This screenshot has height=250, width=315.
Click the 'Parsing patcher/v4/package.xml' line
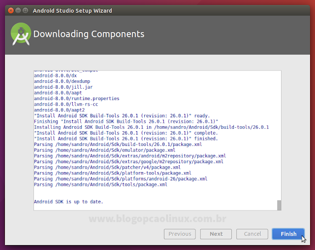pos(107,168)
